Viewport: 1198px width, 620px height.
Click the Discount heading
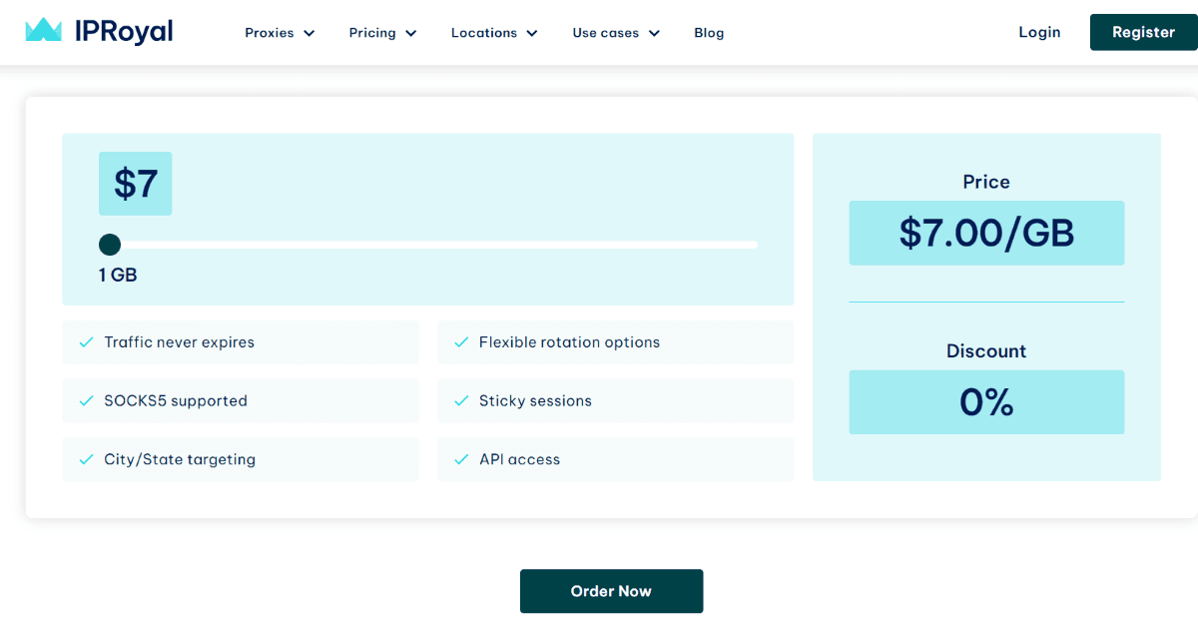986,351
